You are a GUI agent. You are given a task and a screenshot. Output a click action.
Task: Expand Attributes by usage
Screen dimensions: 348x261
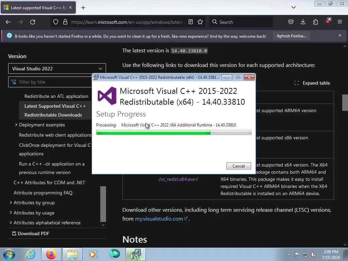tap(11, 213)
